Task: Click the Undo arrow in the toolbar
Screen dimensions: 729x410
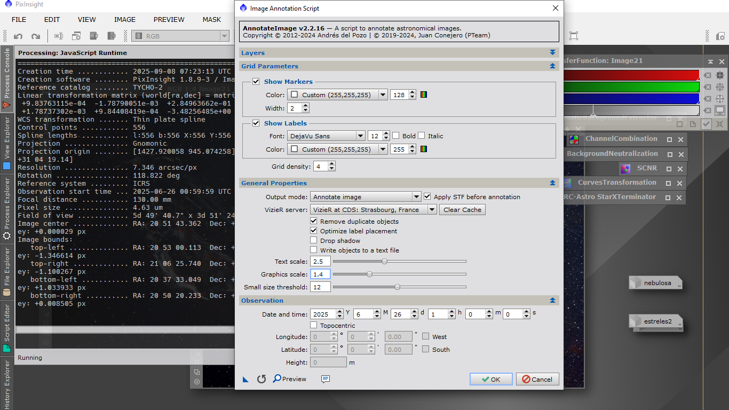Action: (x=18, y=36)
